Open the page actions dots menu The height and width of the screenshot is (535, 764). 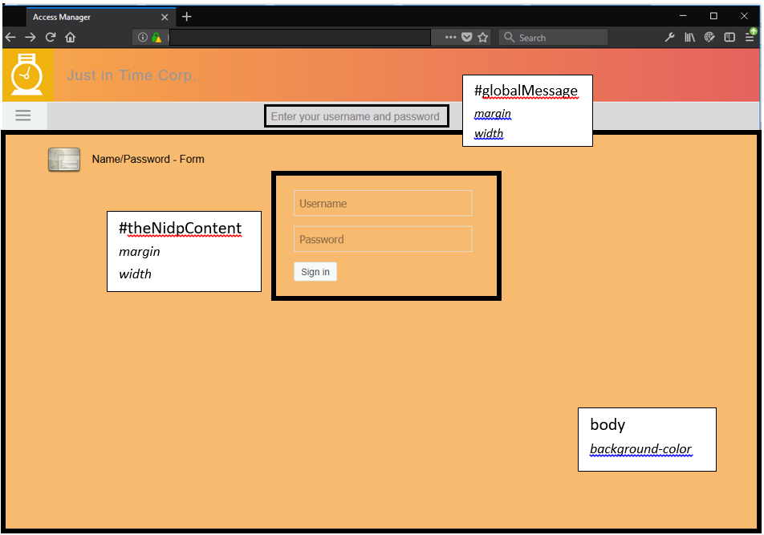(451, 37)
